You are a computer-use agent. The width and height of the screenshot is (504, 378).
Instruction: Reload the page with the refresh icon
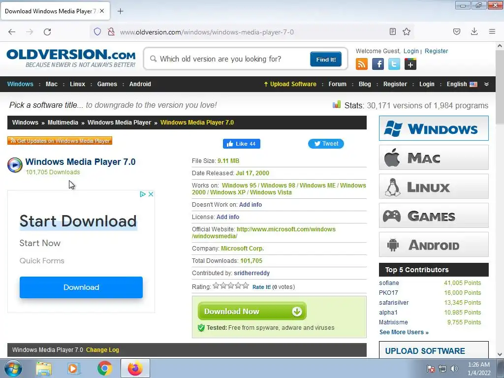(47, 32)
